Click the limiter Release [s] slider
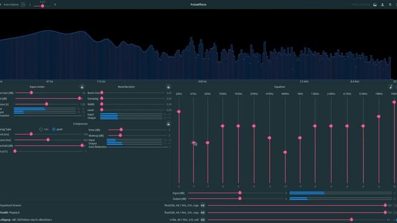This screenshot has width=397, height=223. tap(47, 104)
